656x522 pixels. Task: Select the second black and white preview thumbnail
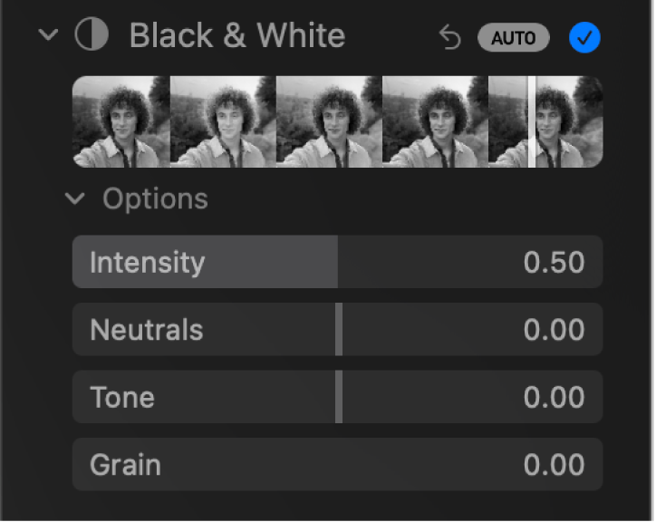(223, 121)
